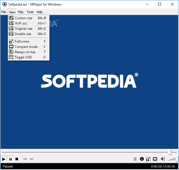Jump to previous track
The height and width of the screenshot is (170, 179).
(x=25, y=159)
